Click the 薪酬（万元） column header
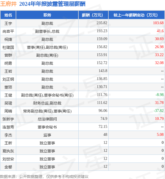Screen dimensions: 165x179 pyautogui.click(x=93, y=15)
